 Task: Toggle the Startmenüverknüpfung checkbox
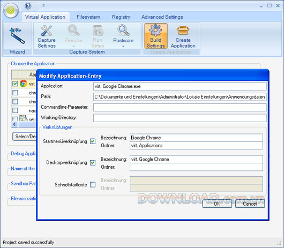(93, 141)
